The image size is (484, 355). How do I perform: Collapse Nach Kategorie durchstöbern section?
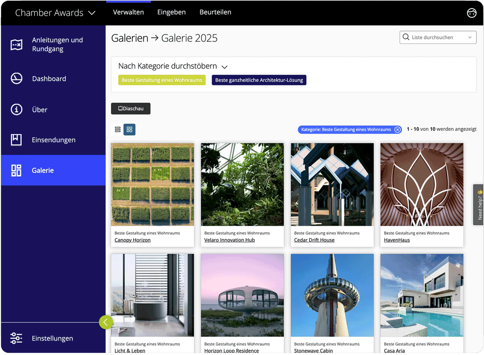(x=225, y=67)
